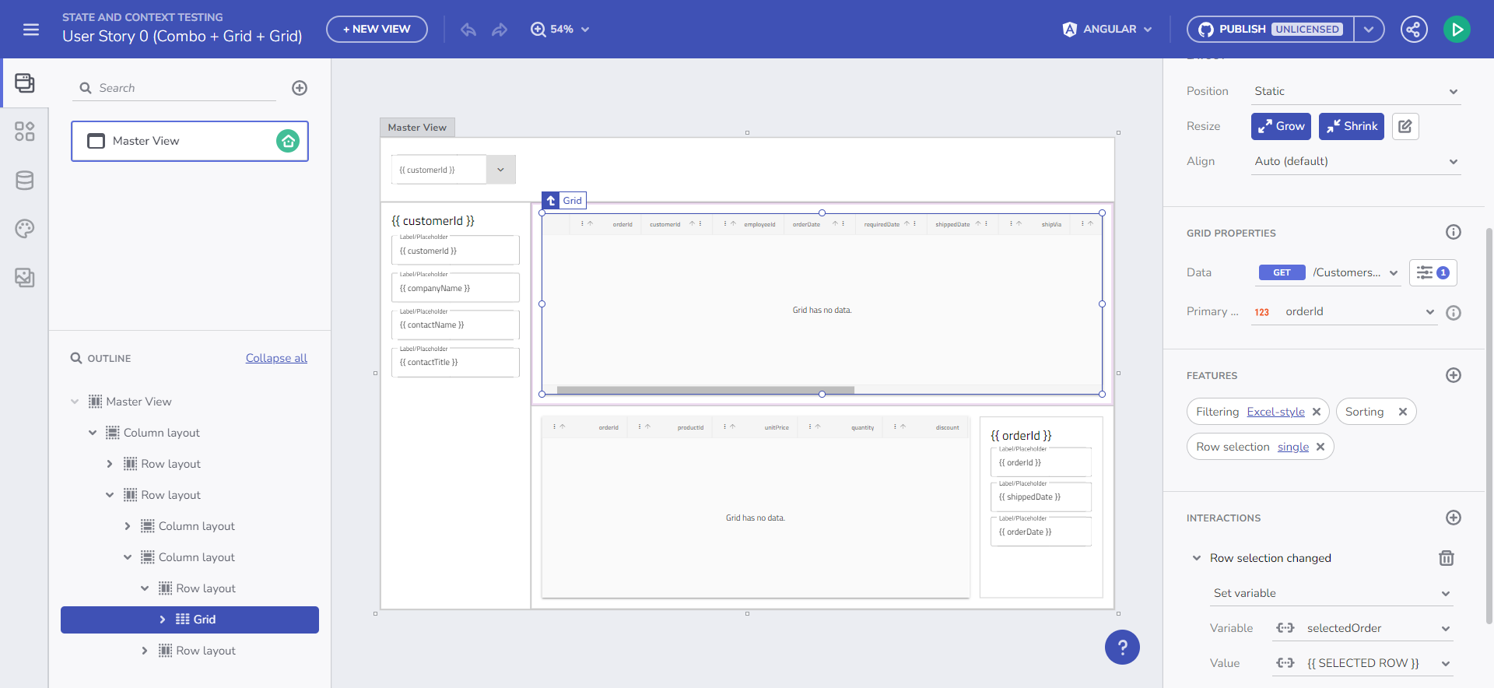
Task: Open the share options icon
Action: tap(1413, 30)
